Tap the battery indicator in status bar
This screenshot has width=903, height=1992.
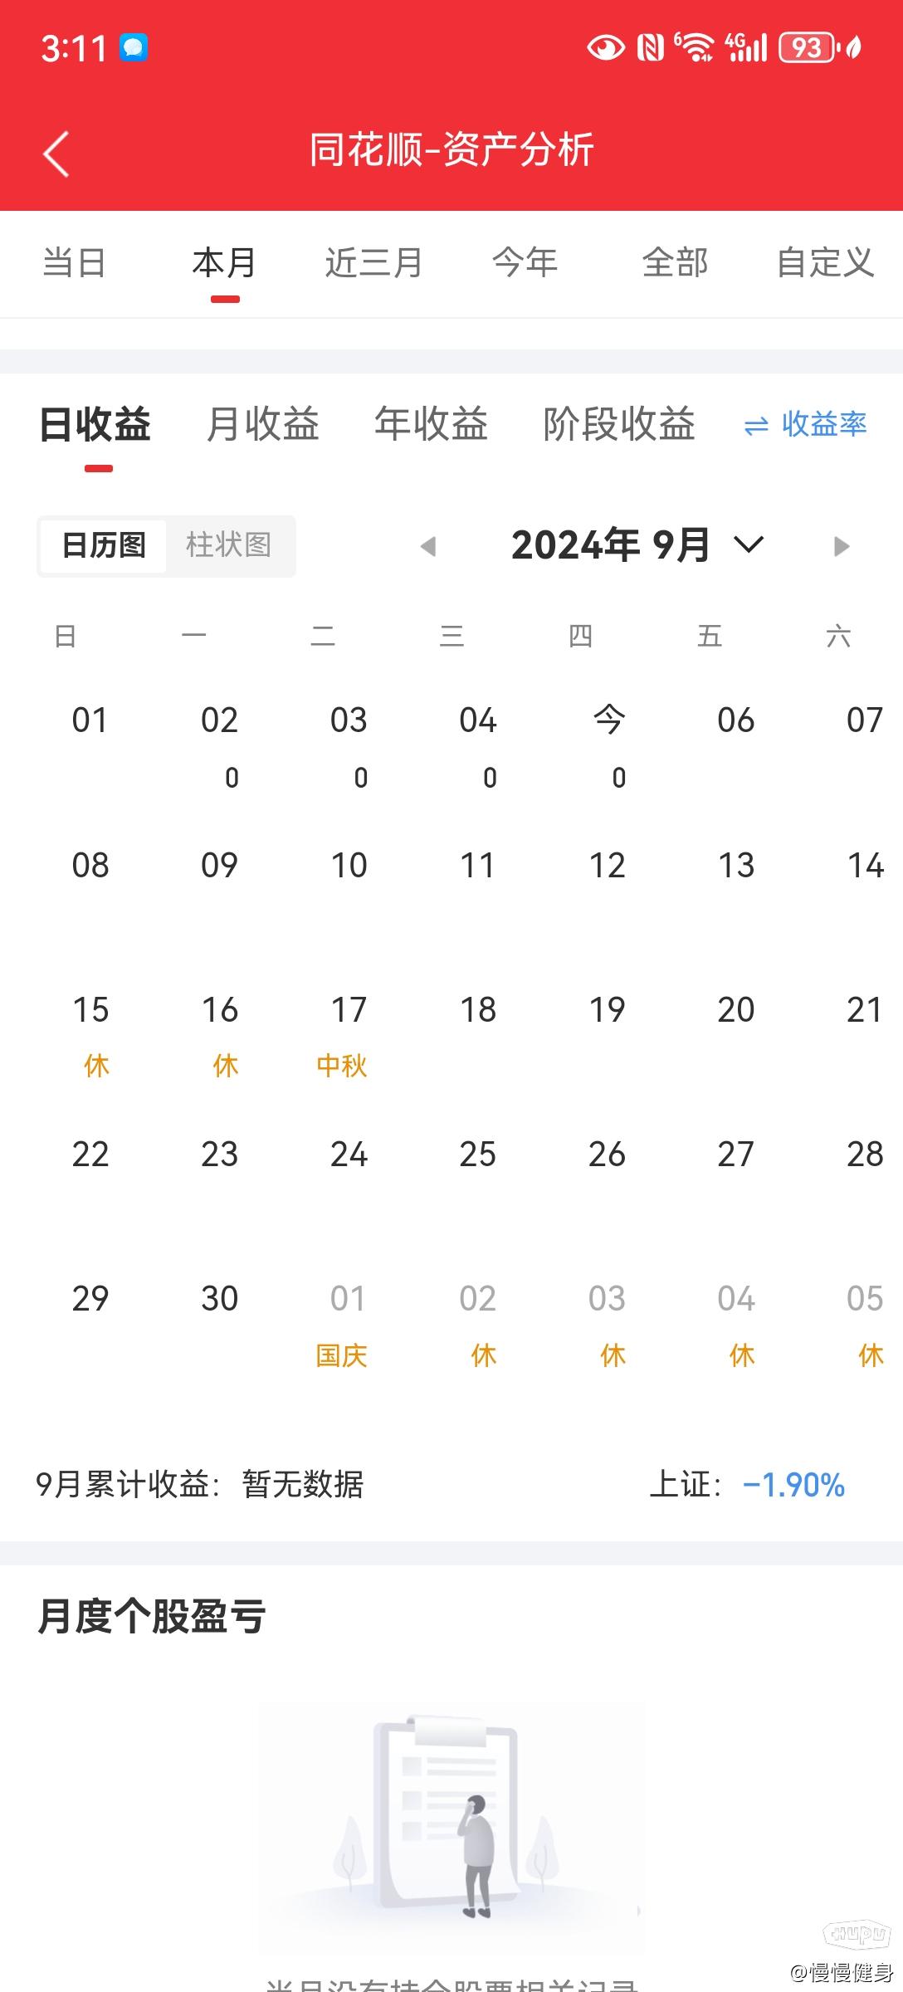coord(806,48)
